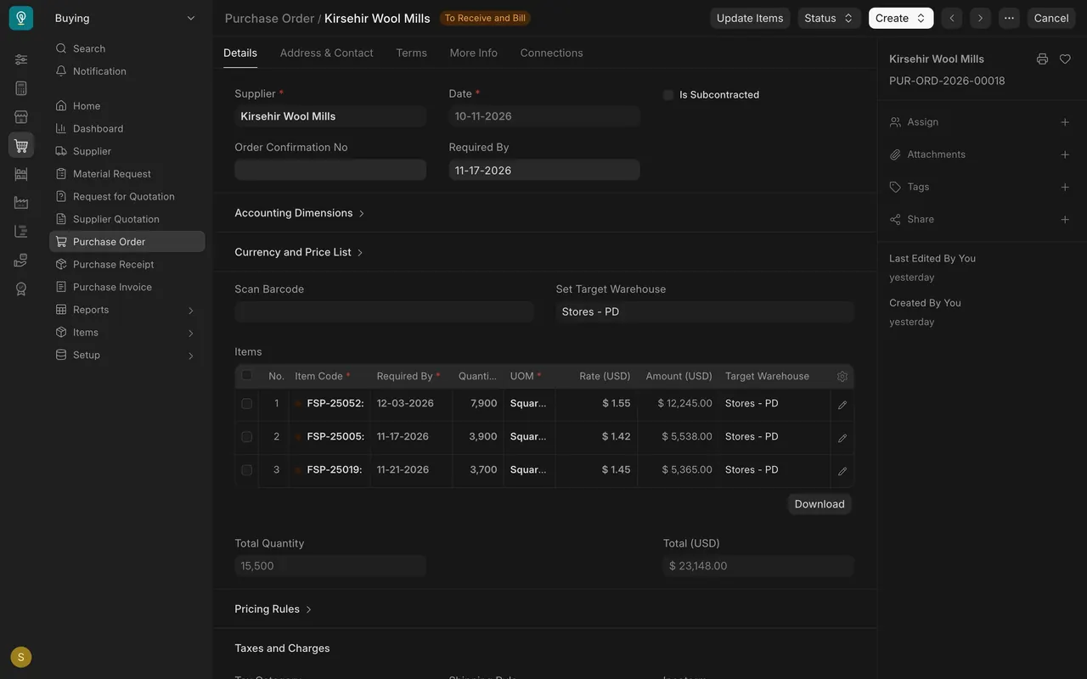Check the row 1 item checkbox

[x=247, y=404]
